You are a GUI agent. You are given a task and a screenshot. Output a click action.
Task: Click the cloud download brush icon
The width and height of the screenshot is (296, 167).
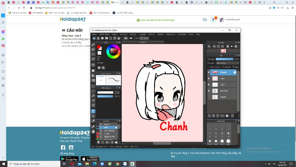[98, 142]
